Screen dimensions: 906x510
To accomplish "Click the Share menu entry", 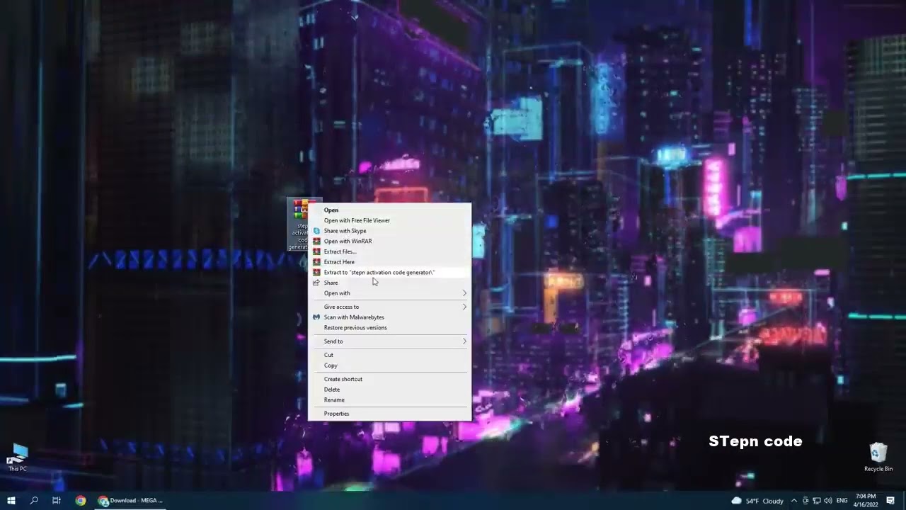I will (389, 283).
